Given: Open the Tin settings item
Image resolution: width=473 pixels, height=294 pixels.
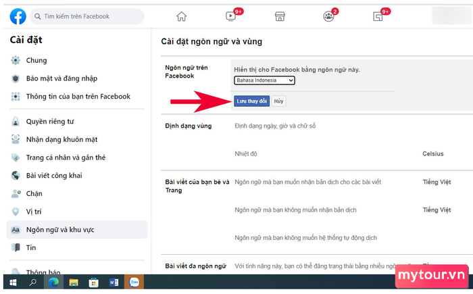Looking at the screenshot, I should point(77,248).
